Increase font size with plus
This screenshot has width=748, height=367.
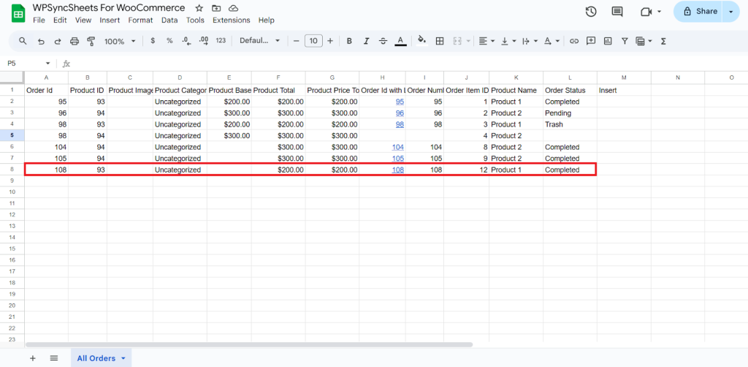click(x=330, y=41)
